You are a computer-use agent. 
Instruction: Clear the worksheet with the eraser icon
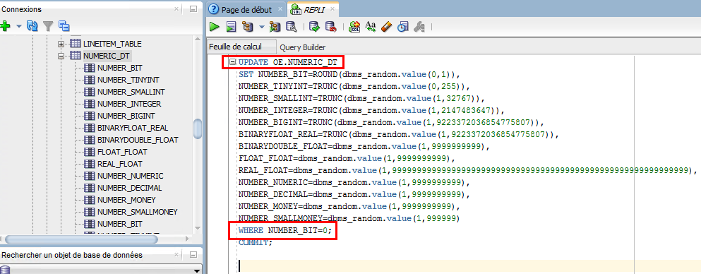point(387,27)
